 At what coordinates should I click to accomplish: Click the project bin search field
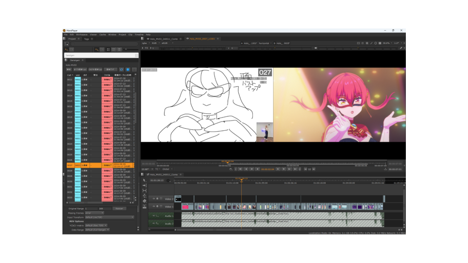[x=104, y=44]
